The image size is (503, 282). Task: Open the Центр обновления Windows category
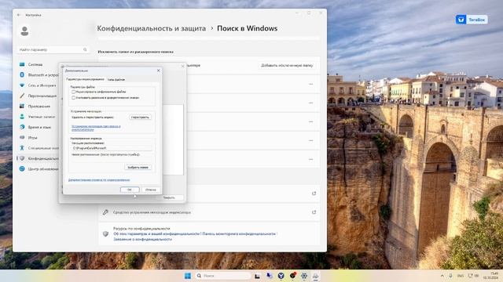click(x=38, y=169)
